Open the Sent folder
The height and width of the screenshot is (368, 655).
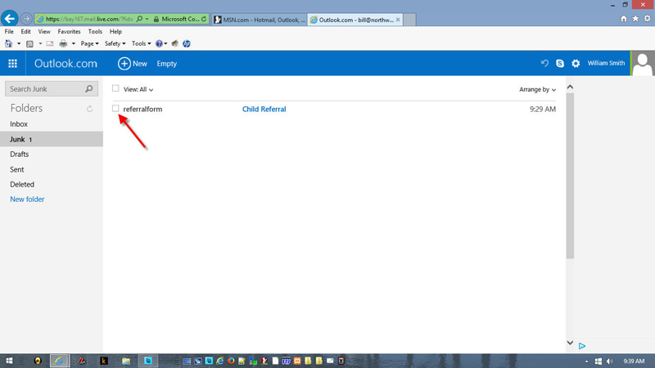[x=16, y=169]
